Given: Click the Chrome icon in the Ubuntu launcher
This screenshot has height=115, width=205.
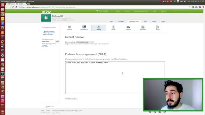Looking at the screenshot, I should click(3, 14).
